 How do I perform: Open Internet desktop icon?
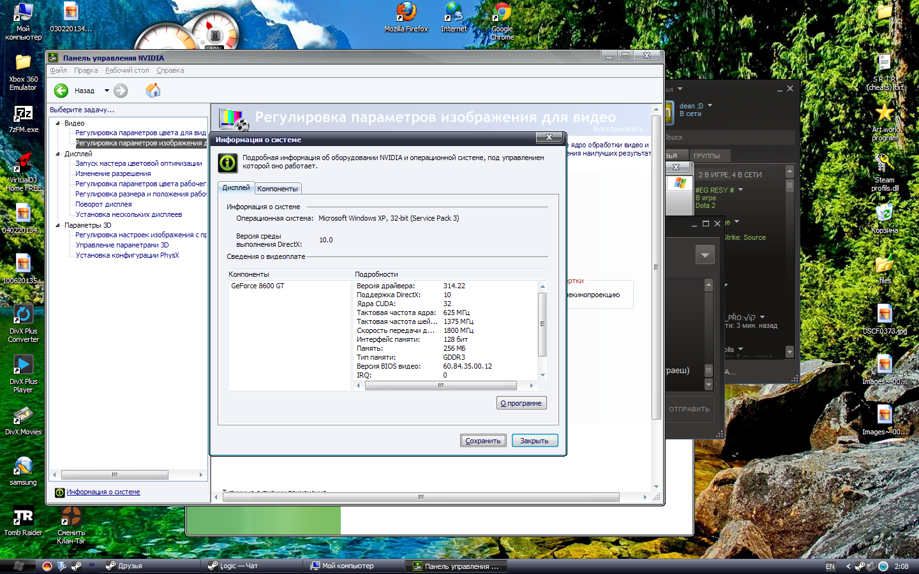tap(454, 17)
